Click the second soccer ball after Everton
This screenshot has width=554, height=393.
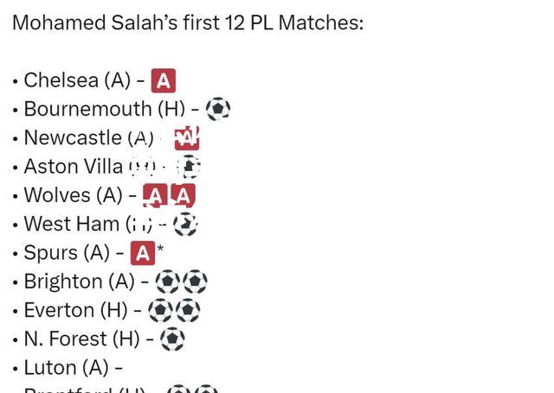coord(188,311)
